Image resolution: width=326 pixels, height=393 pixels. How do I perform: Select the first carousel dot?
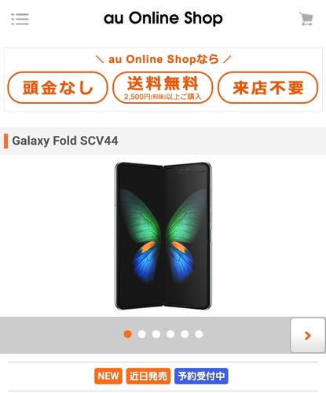(127, 334)
